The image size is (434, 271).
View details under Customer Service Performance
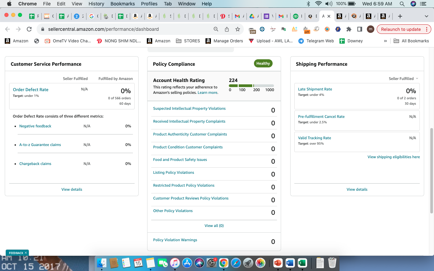pyautogui.click(x=72, y=189)
